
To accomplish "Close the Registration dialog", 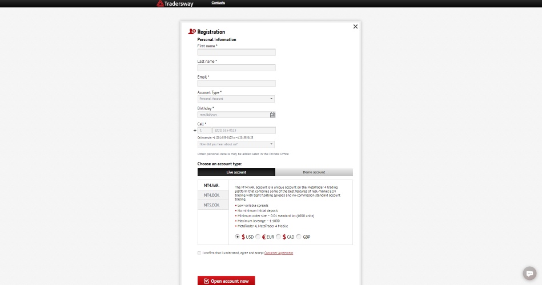I will pos(355,27).
